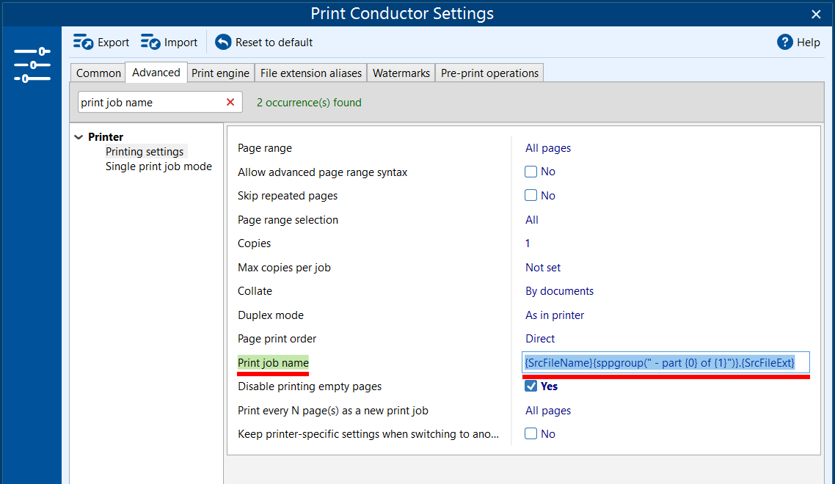
Task: Click the settings search box
Action: 149,103
